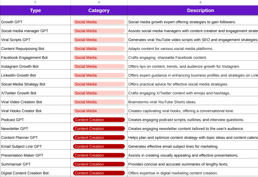This screenshot has width=258, height=177.
Task: Open category dropdown for Viral Scripts GPT
Action: (x=99, y=40)
